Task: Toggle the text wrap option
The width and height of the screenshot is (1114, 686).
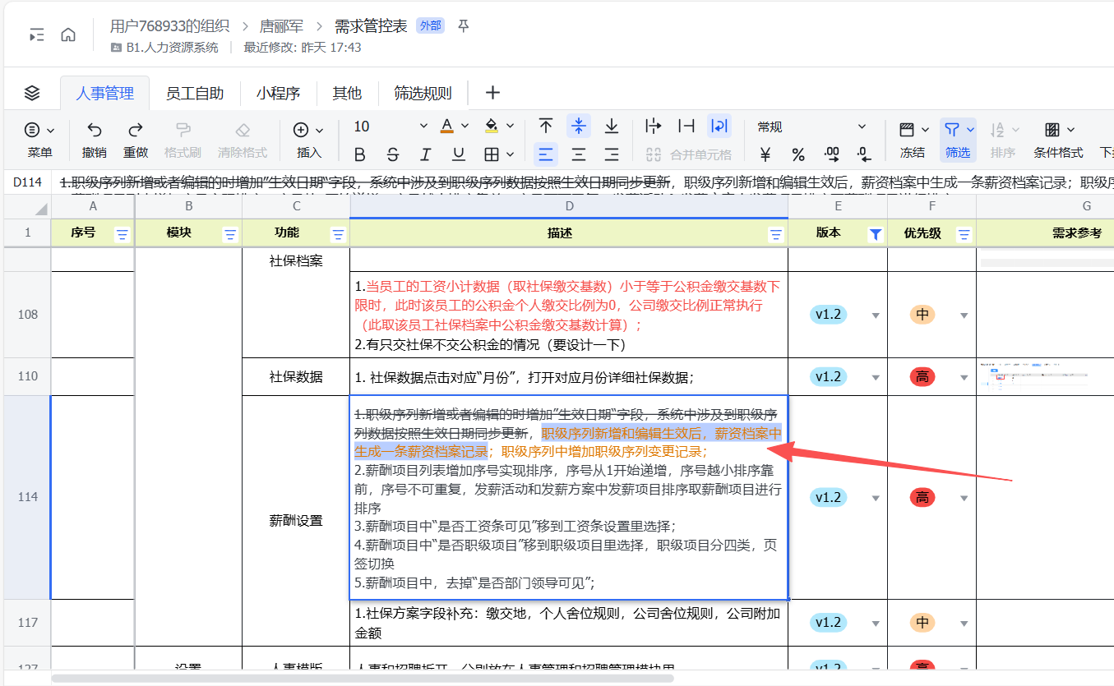Action: point(719,127)
